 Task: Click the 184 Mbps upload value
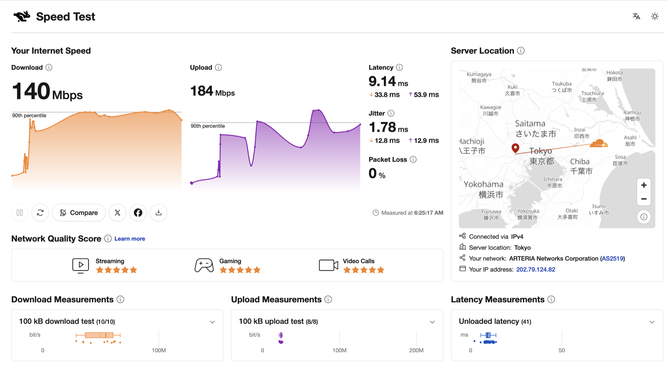212,91
